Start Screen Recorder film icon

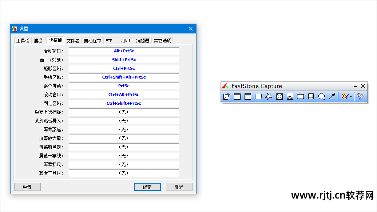point(311,96)
